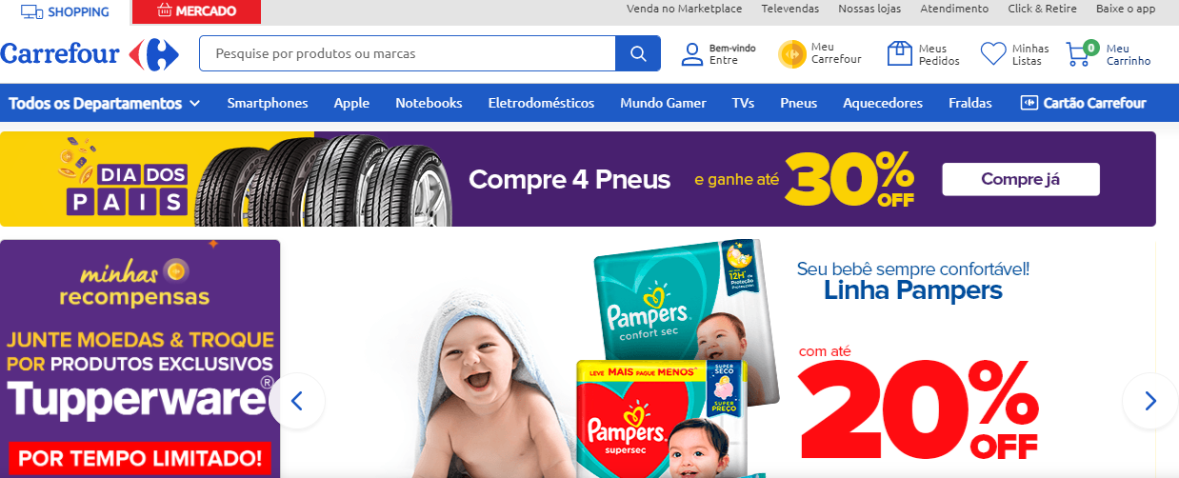
Task: Click the Carrefour logo
Action: click(90, 54)
